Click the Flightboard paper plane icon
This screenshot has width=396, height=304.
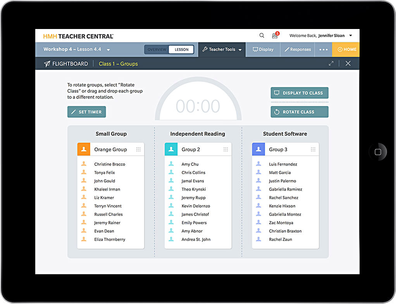(x=47, y=64)
